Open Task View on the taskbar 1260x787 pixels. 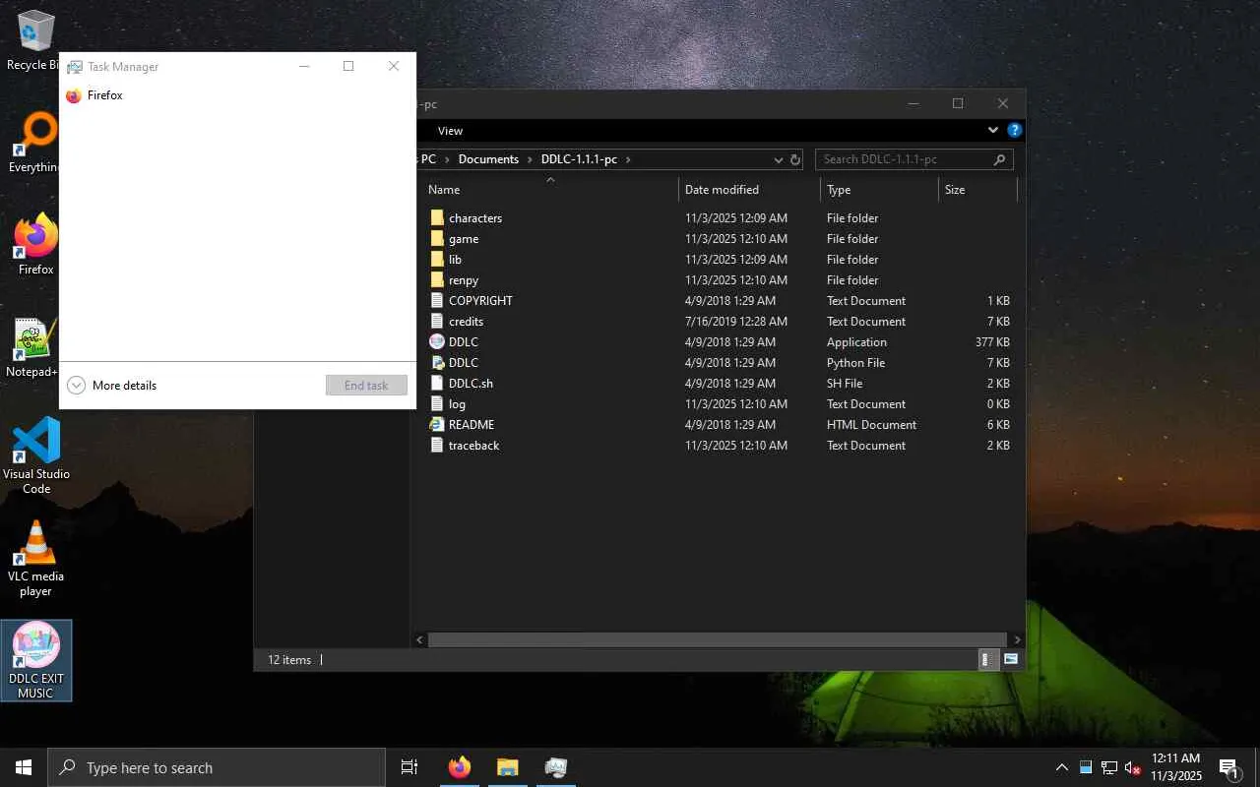409,767
